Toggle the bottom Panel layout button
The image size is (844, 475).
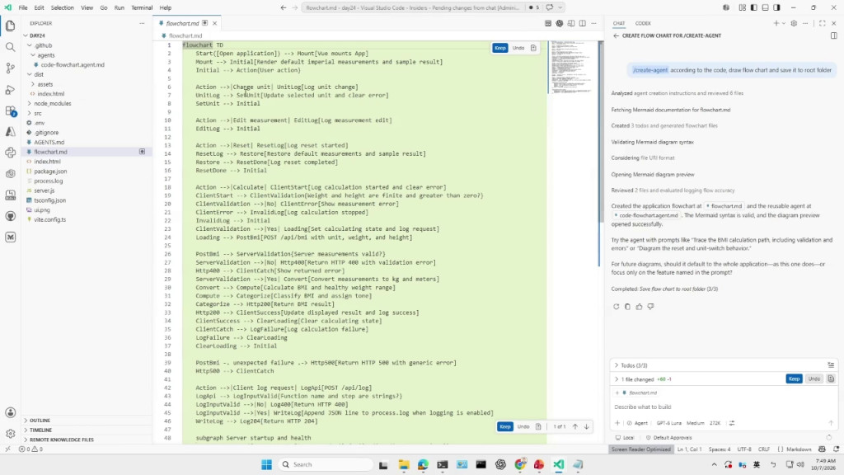[765, 7]
